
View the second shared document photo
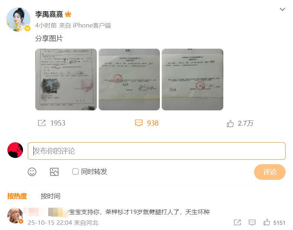tap(129, 80)
